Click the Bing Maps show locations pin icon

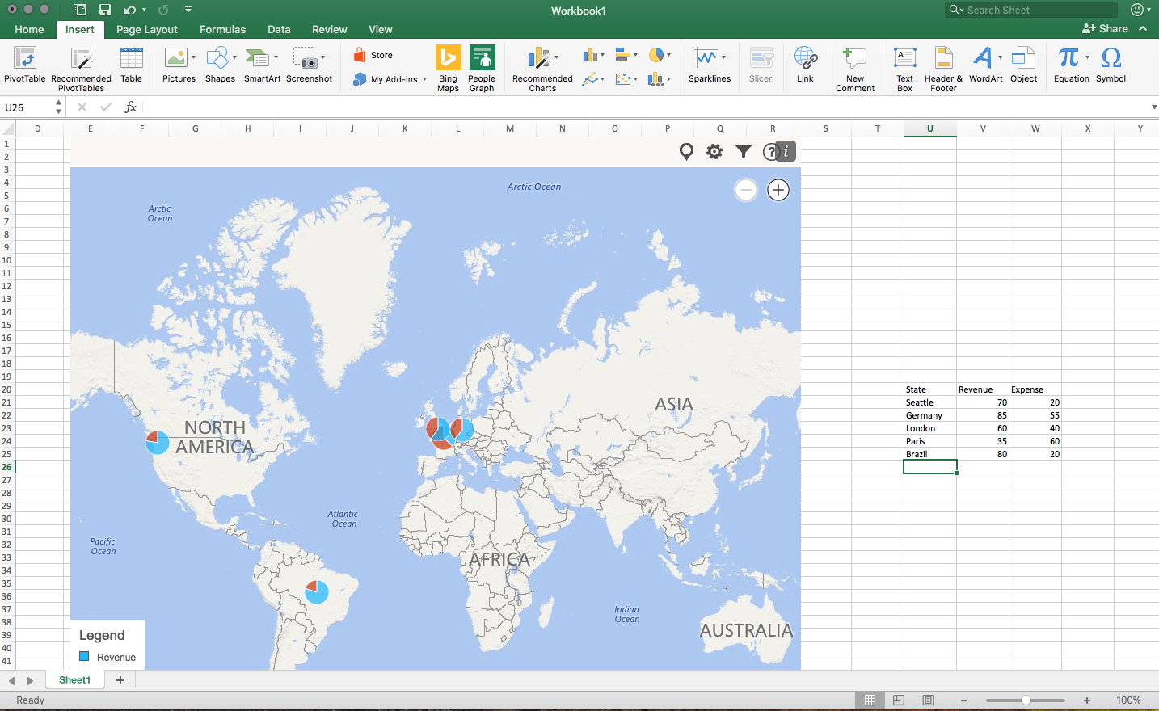click(x=686, y=151)
